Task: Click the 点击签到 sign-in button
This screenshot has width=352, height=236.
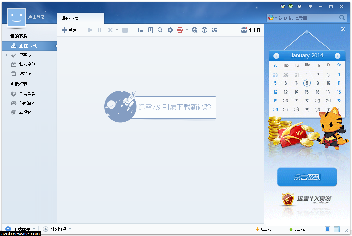Action: click(x=307, y=177)
